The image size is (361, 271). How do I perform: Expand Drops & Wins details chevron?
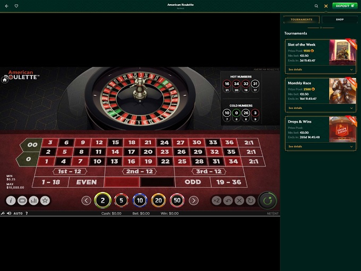pos(351,146)
